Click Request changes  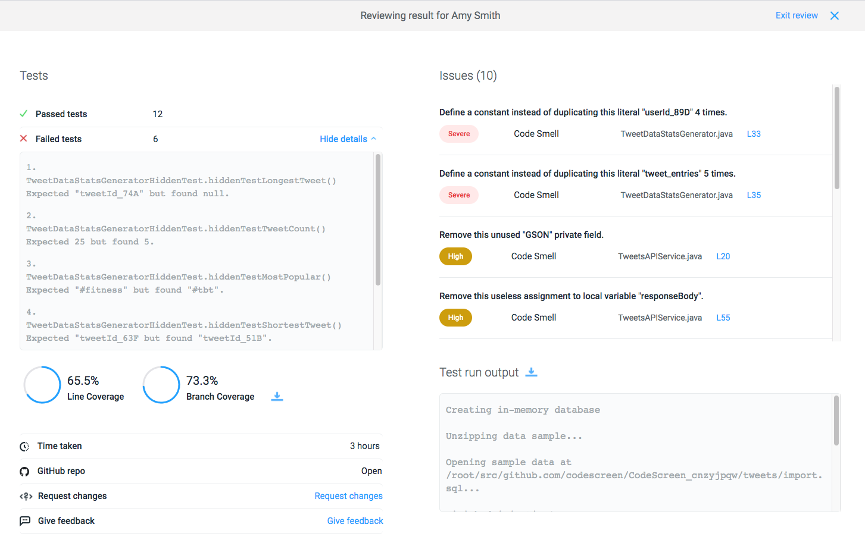(348, 495)
